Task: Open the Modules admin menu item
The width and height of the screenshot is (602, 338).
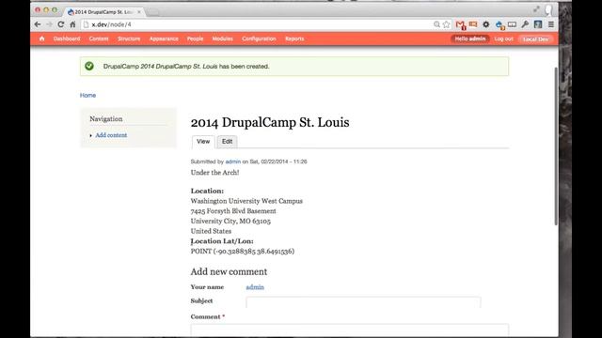Action: [222, 38]
